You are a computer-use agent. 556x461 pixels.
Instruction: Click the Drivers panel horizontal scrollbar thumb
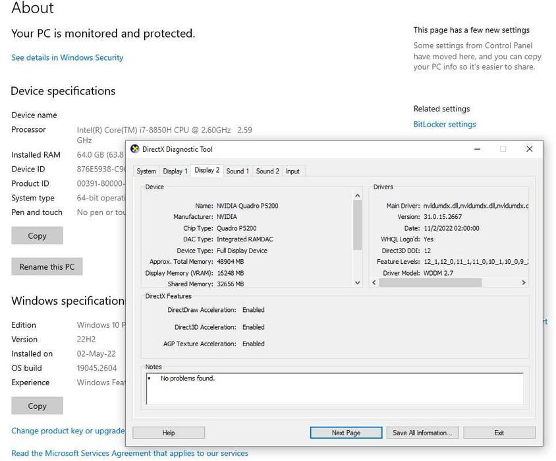(x=430, y=282)
